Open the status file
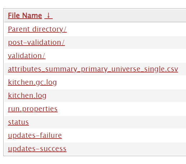Image resolution: width=186 pixels, height=164 pixels. [x=18, y=122]
